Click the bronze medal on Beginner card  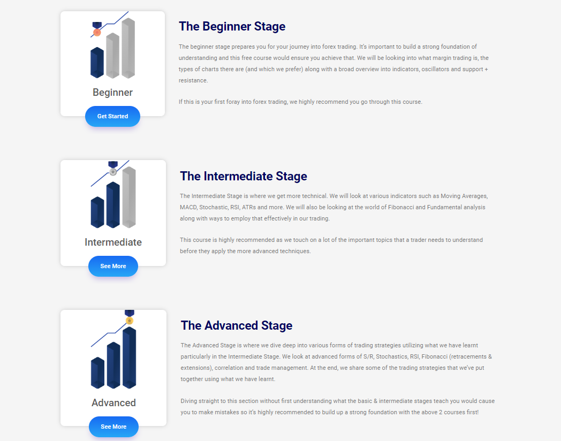97,29
